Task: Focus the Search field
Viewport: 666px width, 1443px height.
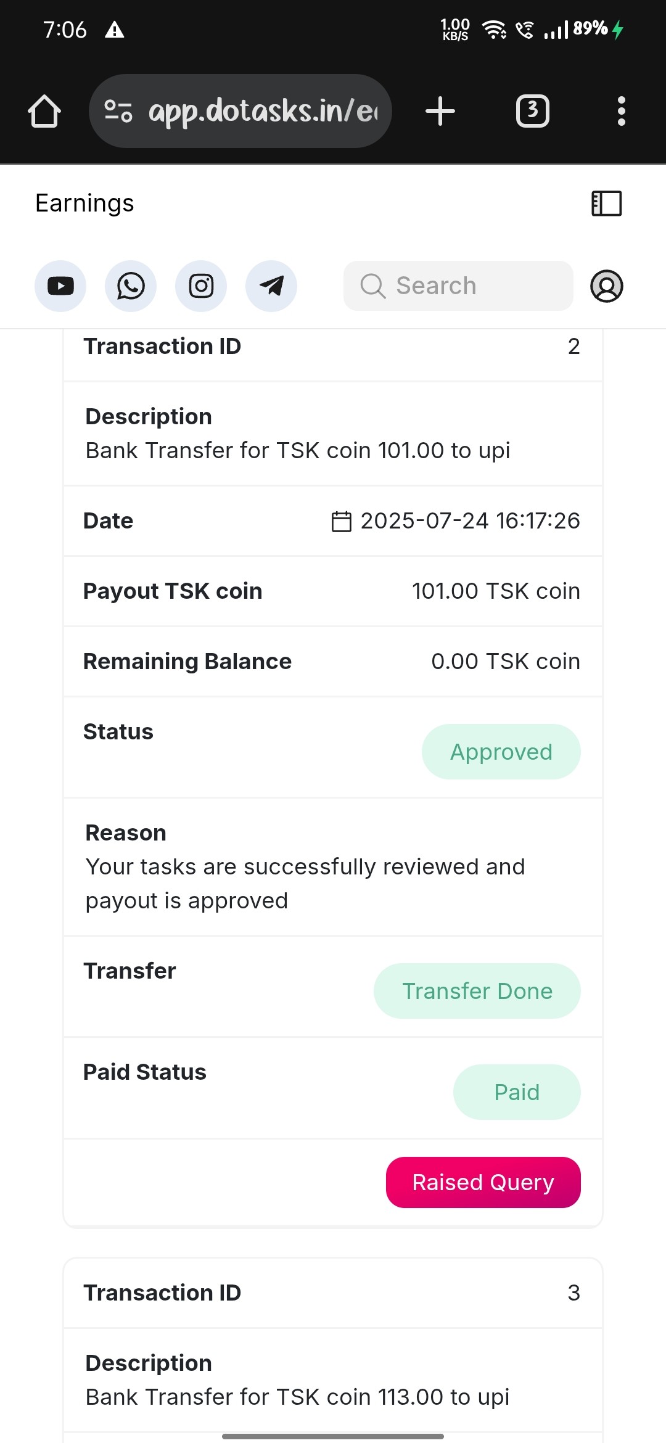Action: coord(458,286)
